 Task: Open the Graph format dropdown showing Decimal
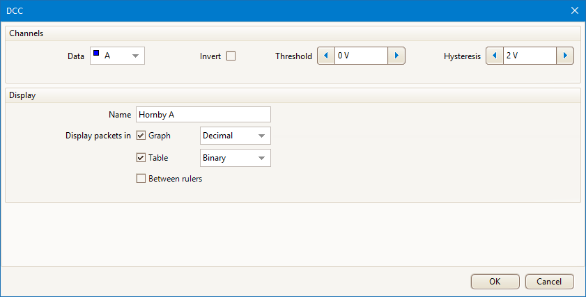261,136
